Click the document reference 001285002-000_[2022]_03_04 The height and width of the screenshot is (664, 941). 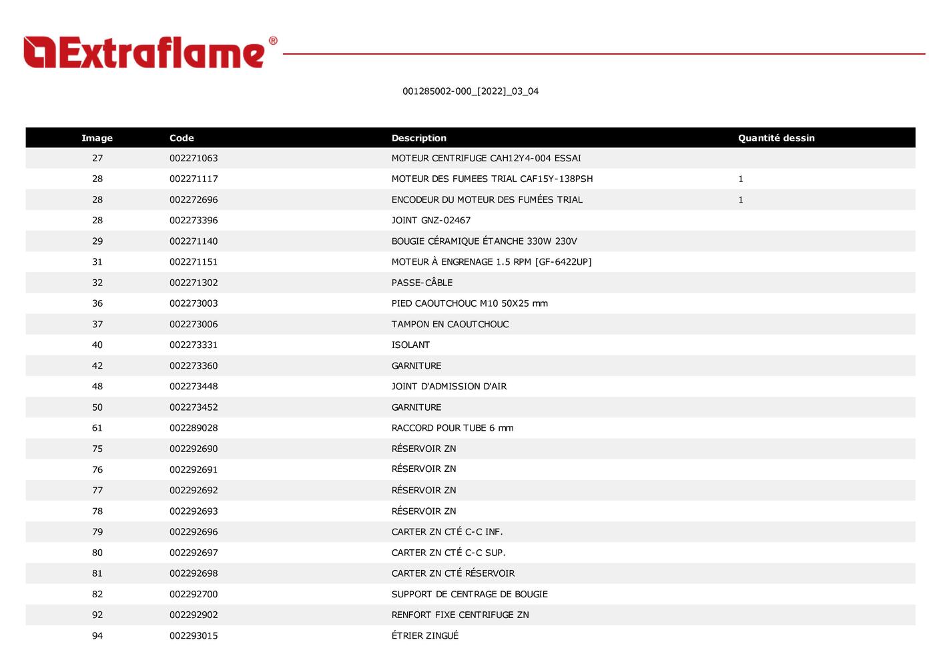pos(470,91)
